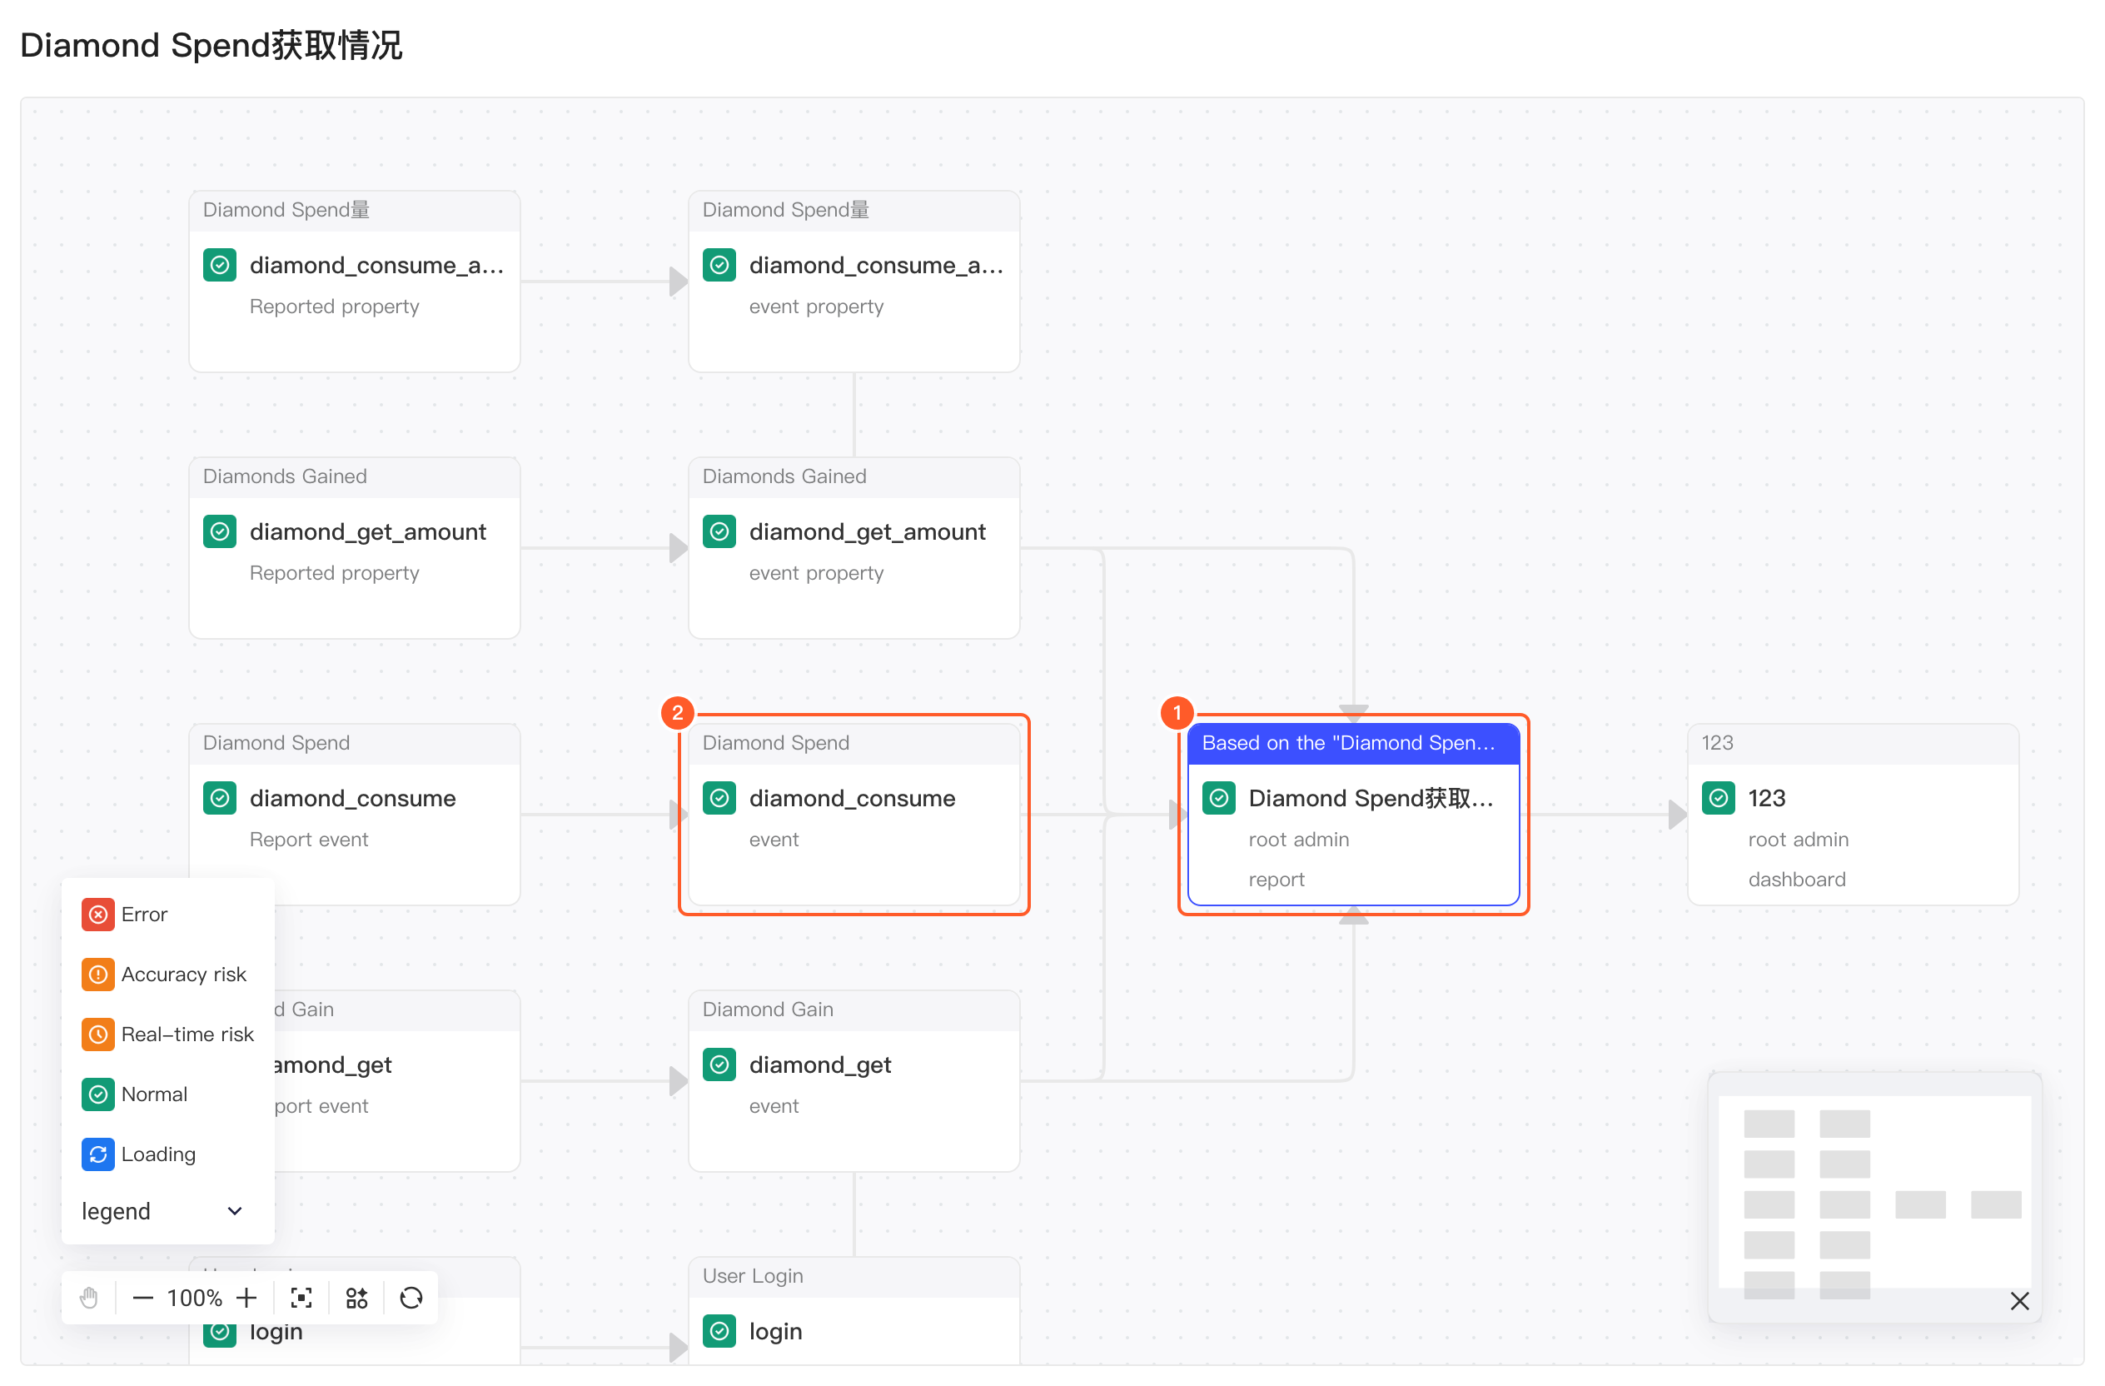Click status icon of diamond_get_amount event property
This screenshot has height=1386, width=2105.
click(719, 531)
